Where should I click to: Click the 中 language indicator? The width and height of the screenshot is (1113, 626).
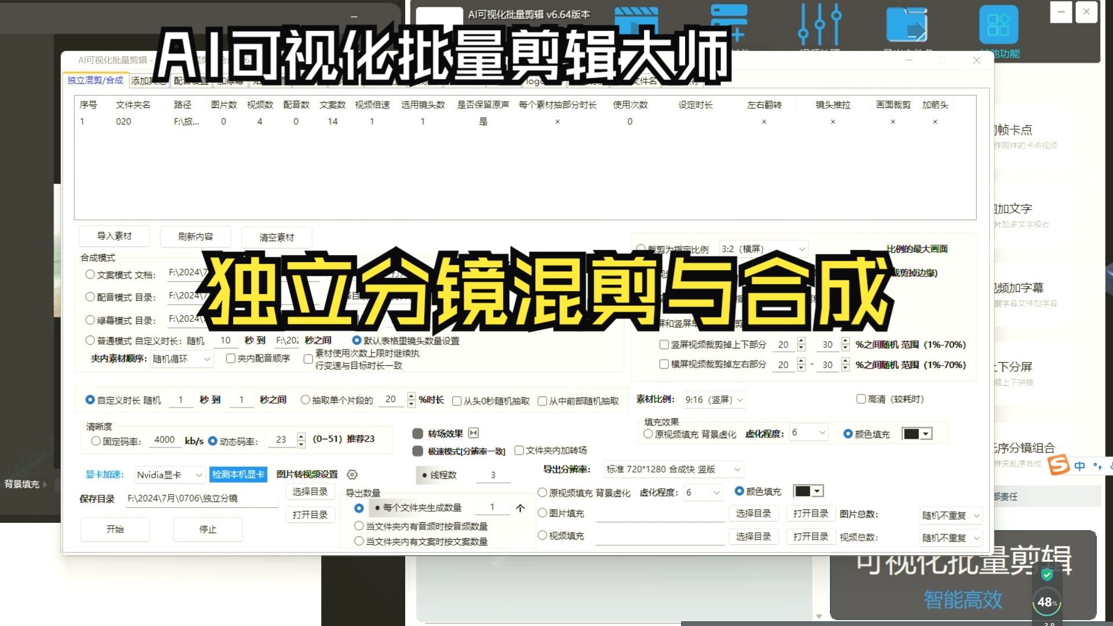1079,466
